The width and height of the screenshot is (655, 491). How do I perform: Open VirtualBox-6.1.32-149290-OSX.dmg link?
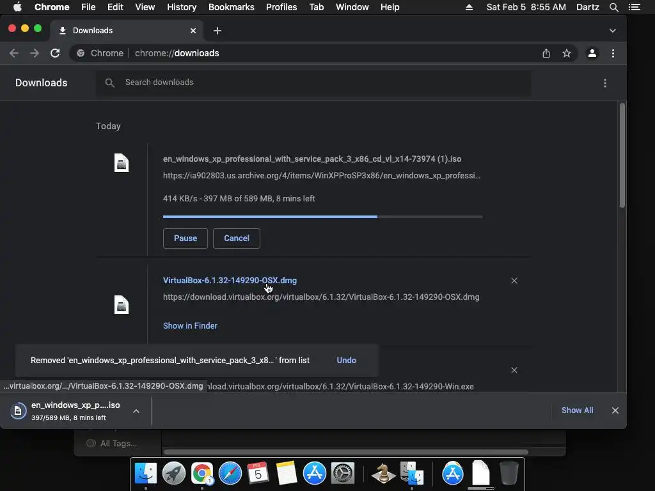pyautogui.click(x=230, y=280)
